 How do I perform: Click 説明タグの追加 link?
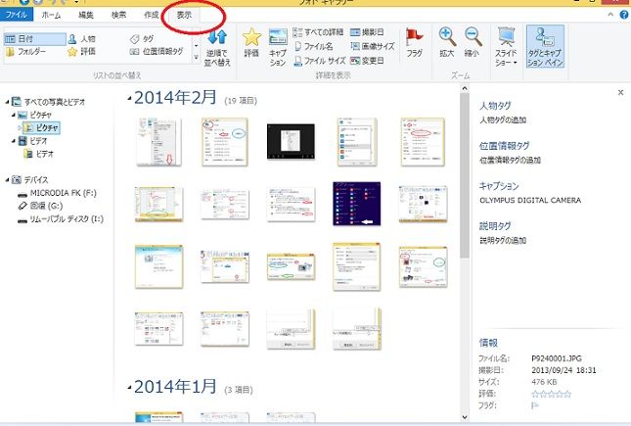(x=503, y=241)
